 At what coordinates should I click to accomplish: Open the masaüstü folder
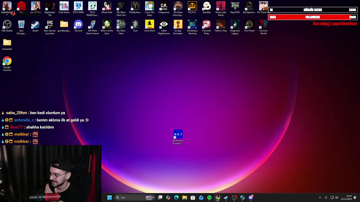coord(7,44)
